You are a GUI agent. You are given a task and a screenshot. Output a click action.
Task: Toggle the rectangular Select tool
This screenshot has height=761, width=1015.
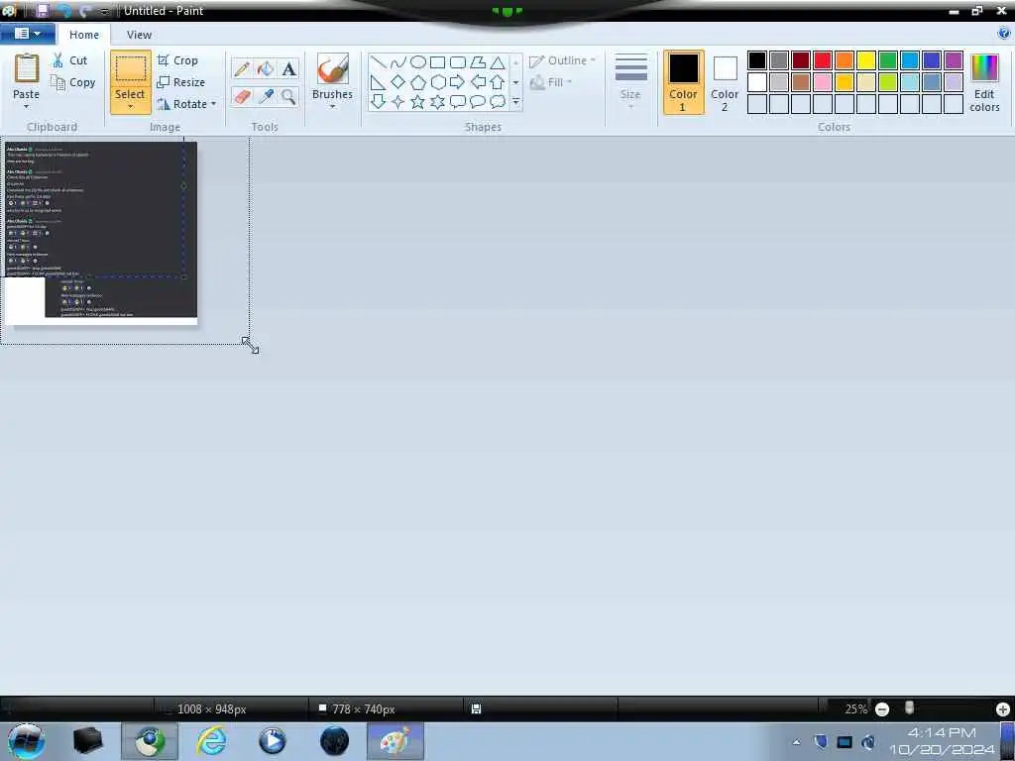pos(130,68)
